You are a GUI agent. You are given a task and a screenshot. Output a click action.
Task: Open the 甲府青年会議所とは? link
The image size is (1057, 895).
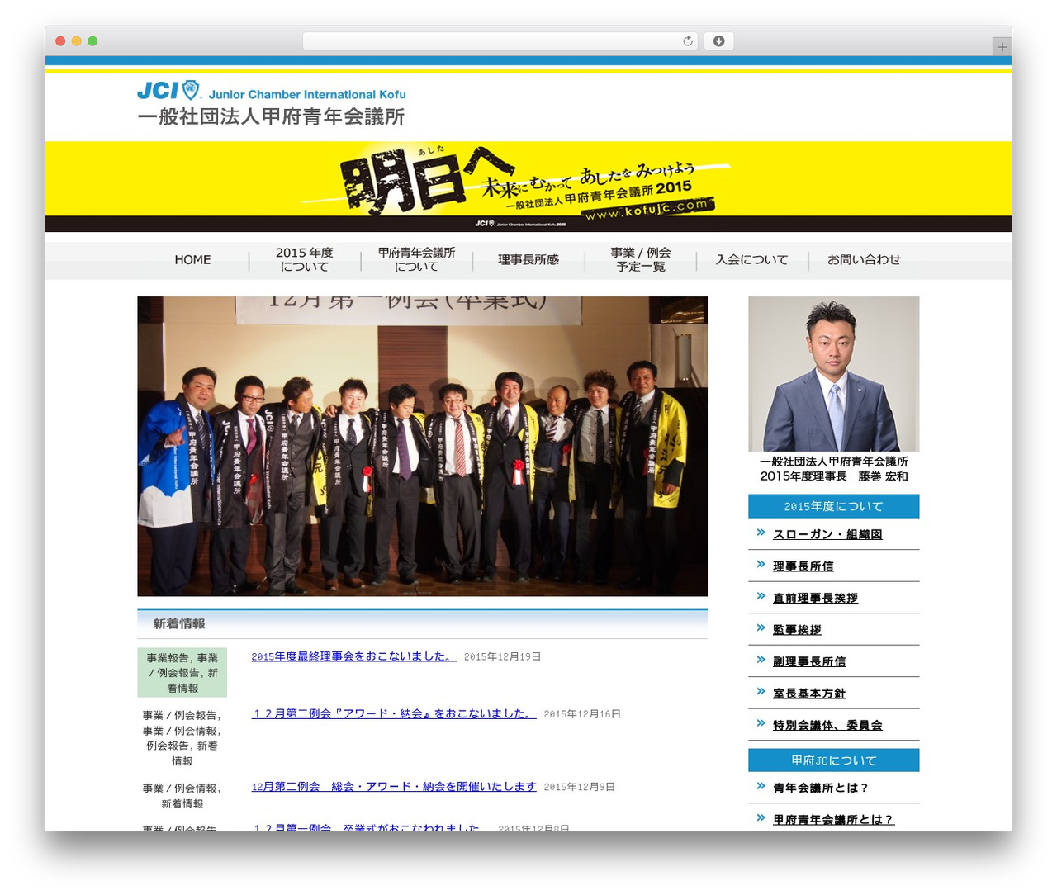coord(833,820)
